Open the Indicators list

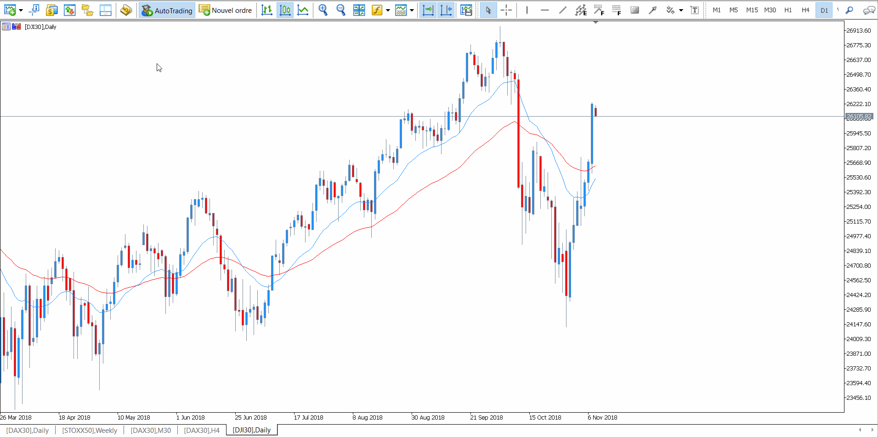pos(377,10)
